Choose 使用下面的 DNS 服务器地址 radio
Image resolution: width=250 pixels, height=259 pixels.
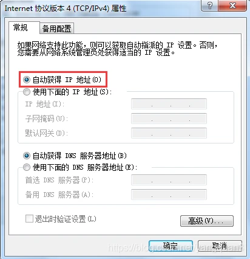click(x=27, y=167)
